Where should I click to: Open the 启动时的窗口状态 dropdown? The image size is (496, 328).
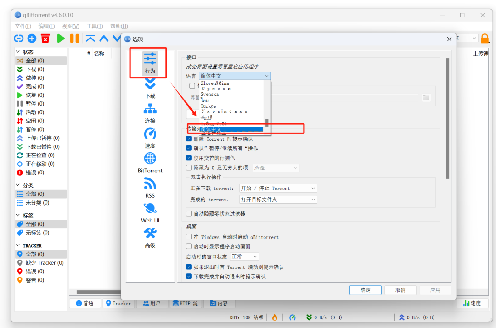click(244, 256)
